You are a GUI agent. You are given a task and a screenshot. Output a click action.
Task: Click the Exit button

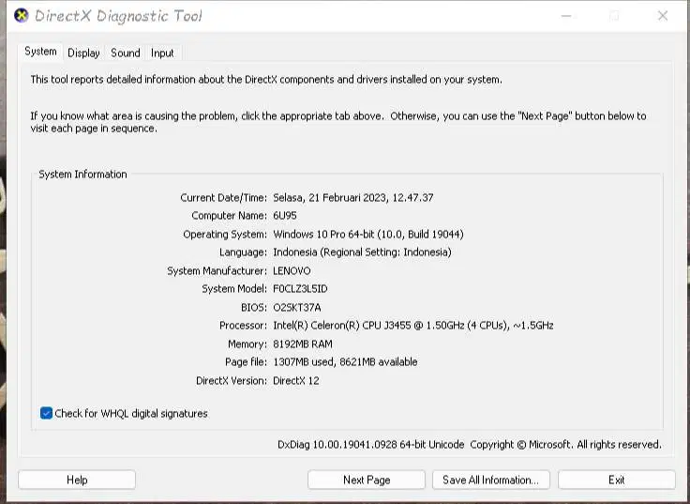[617, 480]
